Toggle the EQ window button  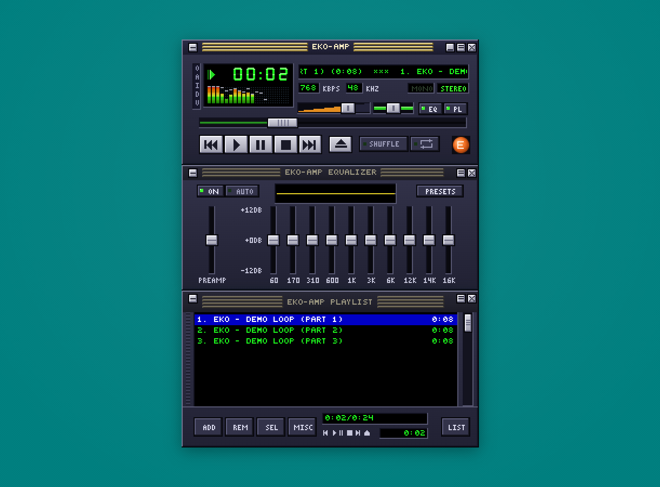(430, 109)
